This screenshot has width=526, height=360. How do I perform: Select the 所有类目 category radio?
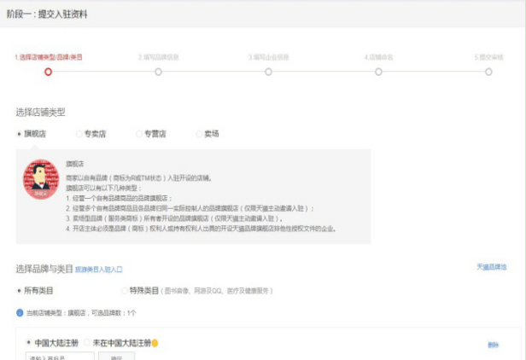pyautogui.click(x=20, y=291)
